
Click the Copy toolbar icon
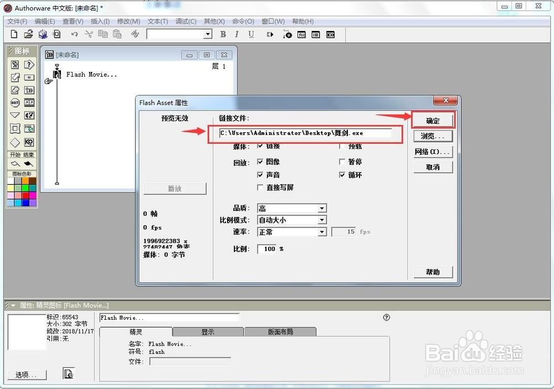pos(103,34)
